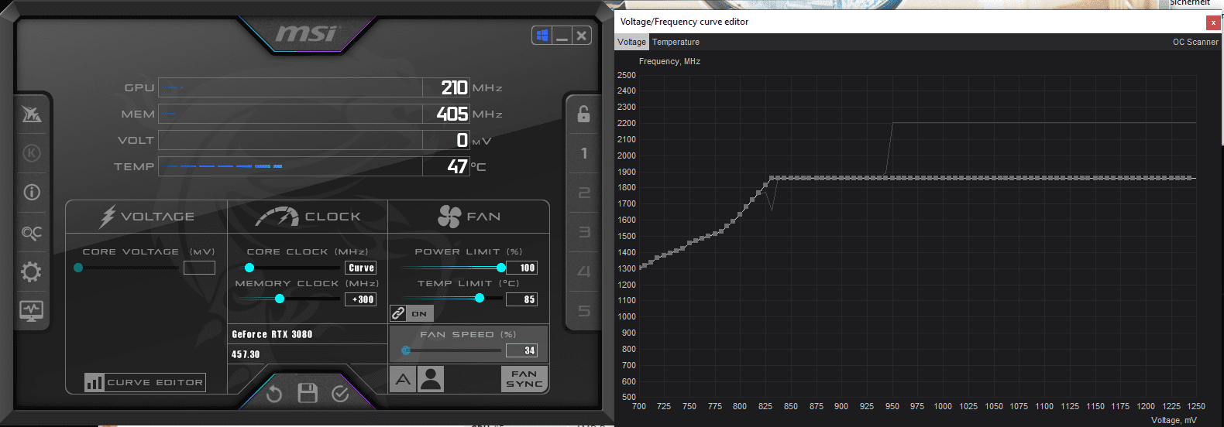Save profile with the floppy disk icon
This screenshot has width=1224, height=427.
(x=308, y=393)
